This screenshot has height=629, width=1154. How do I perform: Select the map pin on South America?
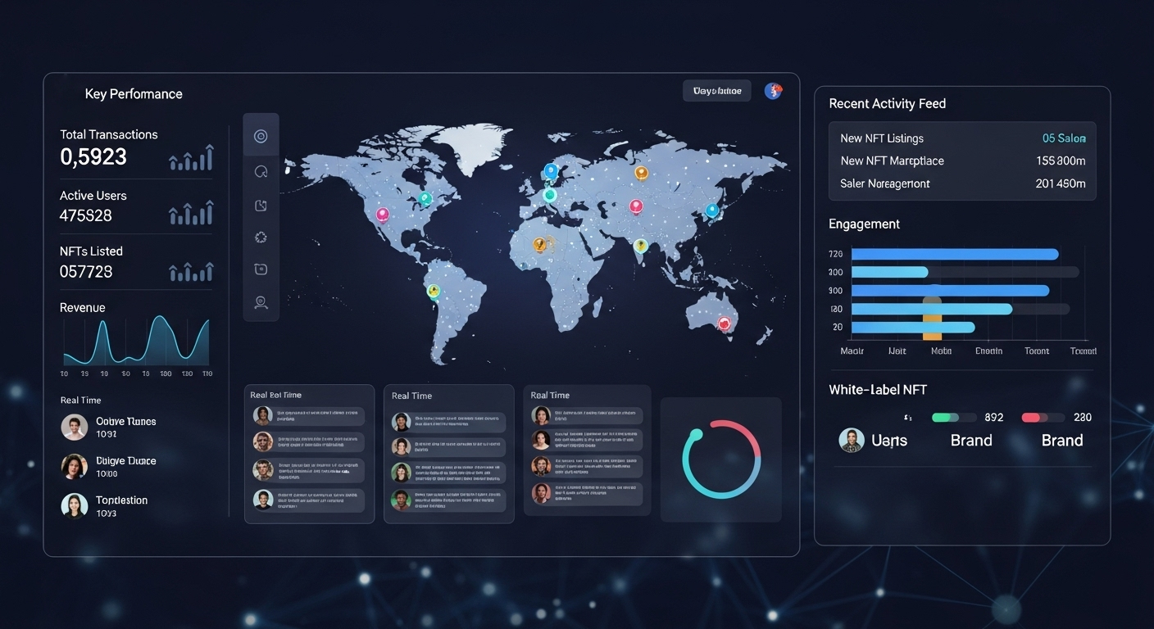(433, 290)
